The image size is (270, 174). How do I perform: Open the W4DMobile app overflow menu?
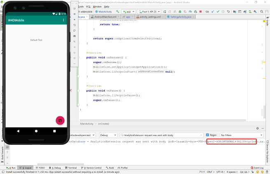[63, 20]
